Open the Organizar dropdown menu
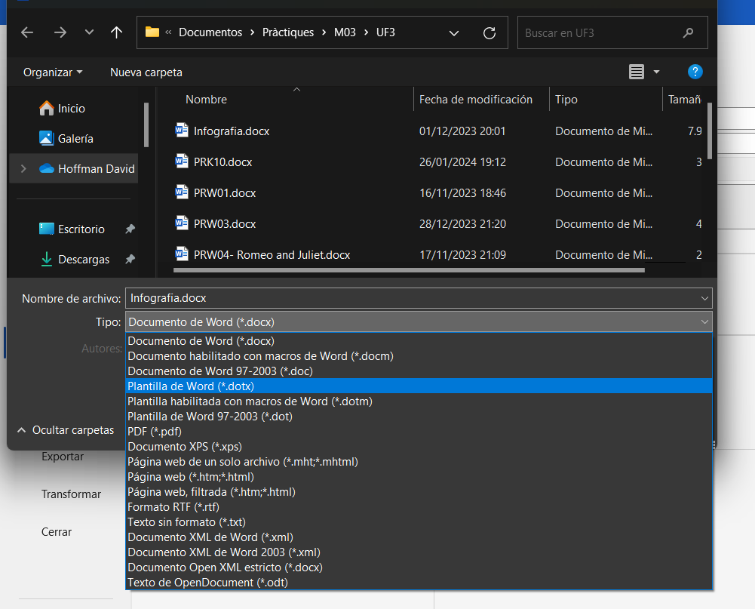755x609 pixels. 53,72
